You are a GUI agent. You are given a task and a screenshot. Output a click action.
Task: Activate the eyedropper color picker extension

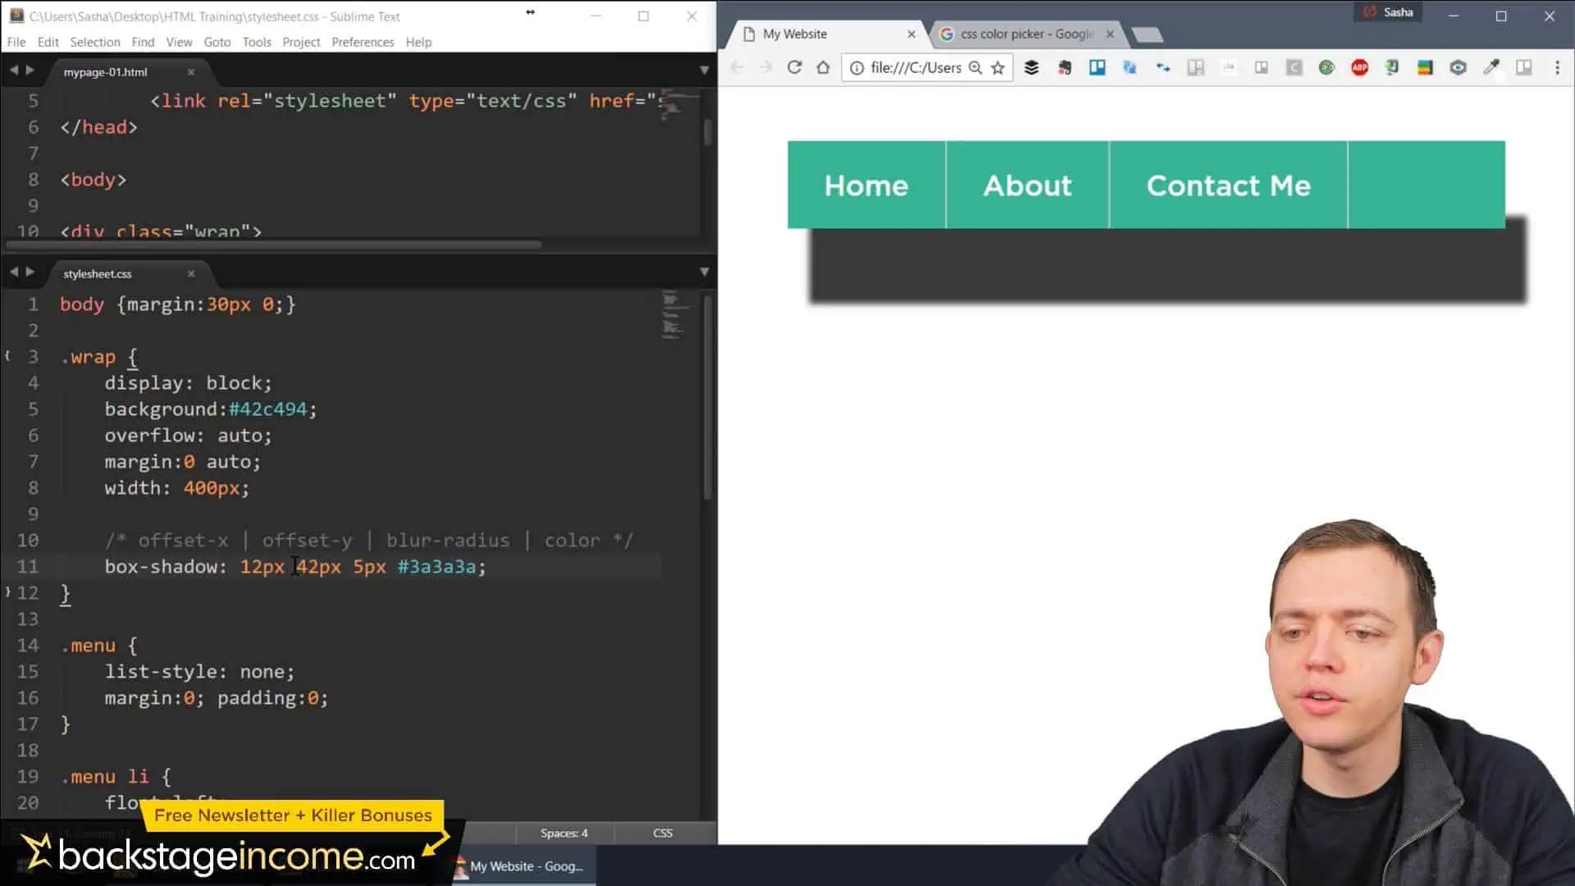click(1491, 67)
